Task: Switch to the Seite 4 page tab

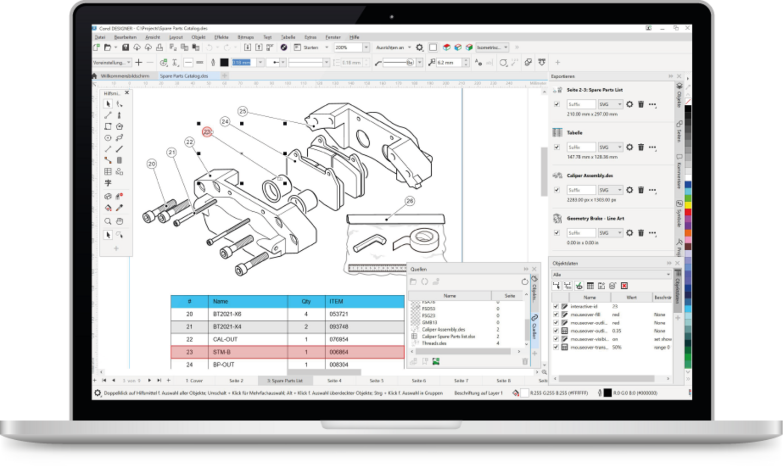Action: pyautogui.click(x=334, y=381)
